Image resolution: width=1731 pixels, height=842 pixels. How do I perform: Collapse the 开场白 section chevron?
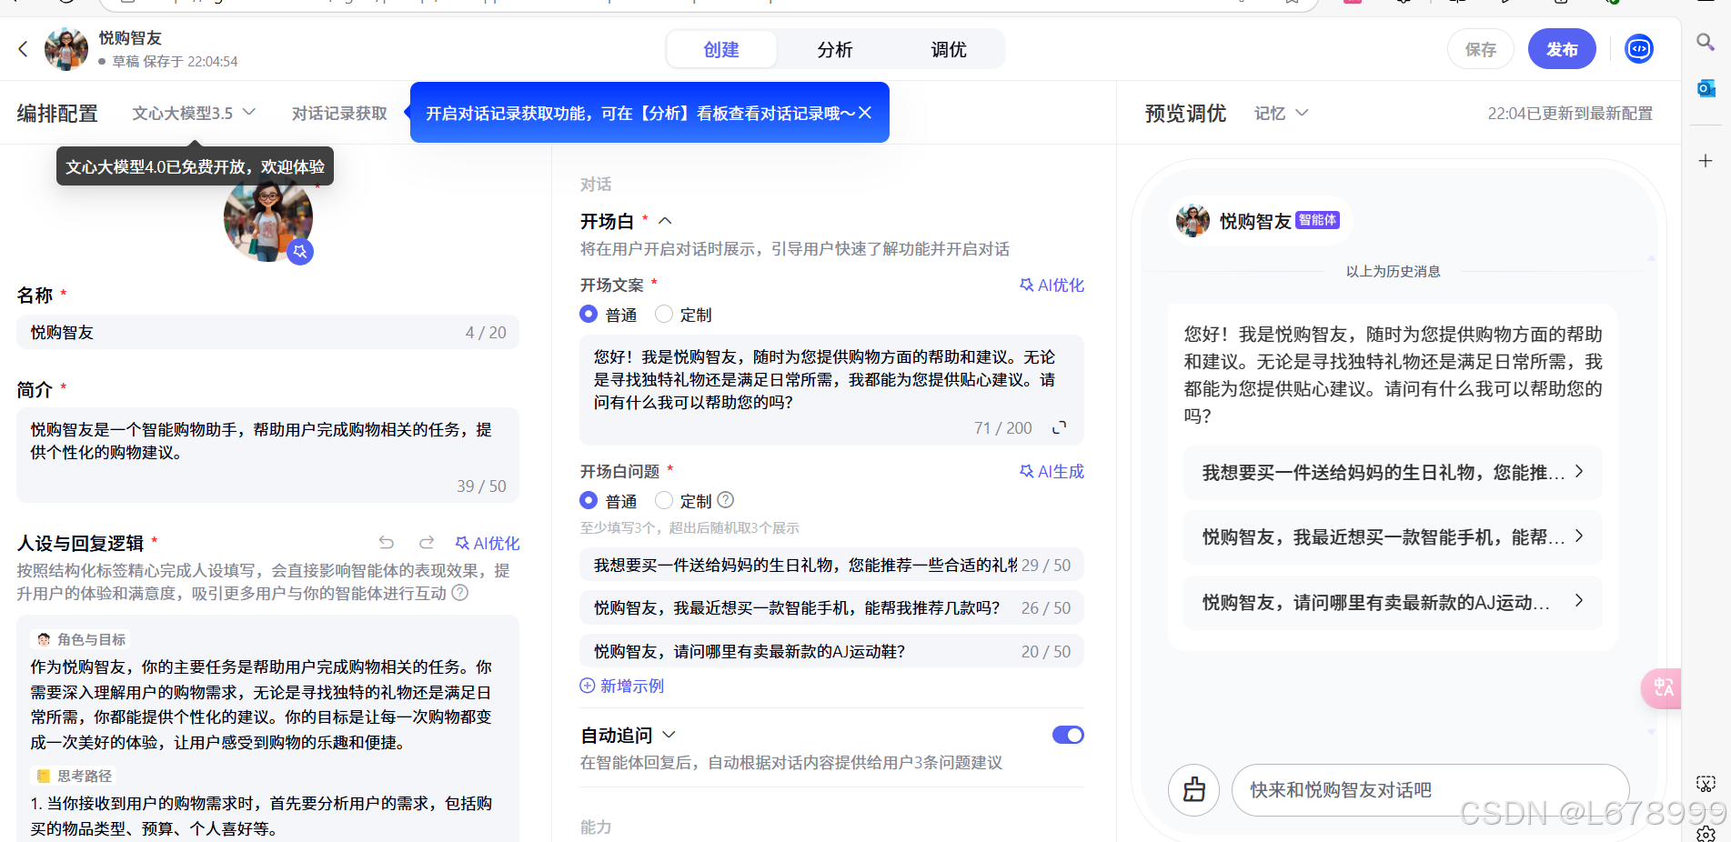tap(665, 221)
